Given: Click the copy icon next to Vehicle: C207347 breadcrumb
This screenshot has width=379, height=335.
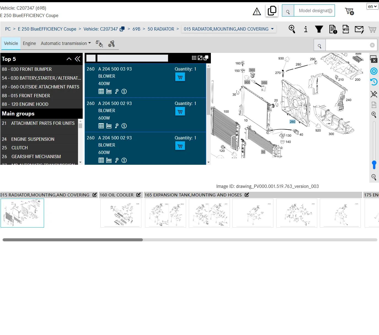Looking at the screenshot, I should (x=122, y=29).
